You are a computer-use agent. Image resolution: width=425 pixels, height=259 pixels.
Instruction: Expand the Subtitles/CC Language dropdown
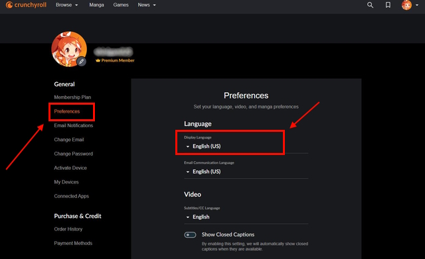click(x=246, y=217)
